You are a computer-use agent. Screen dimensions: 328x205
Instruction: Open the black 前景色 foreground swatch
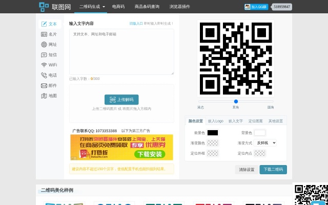click(213, 133)
